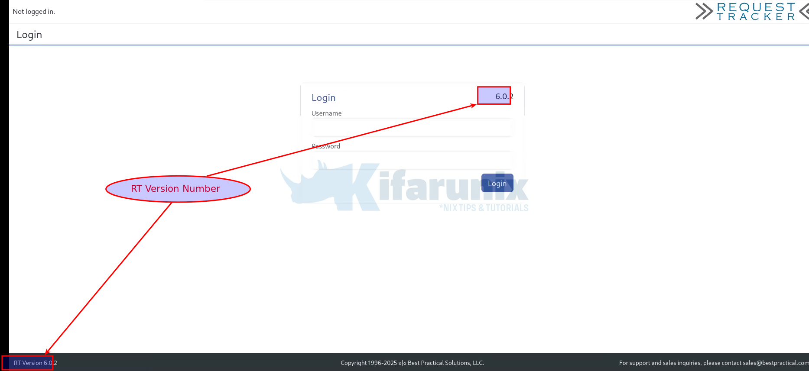Image resolution: width=809 pixels, height=371 pixels.
Task: Click the Login form title
Action: tap(323, 98)
